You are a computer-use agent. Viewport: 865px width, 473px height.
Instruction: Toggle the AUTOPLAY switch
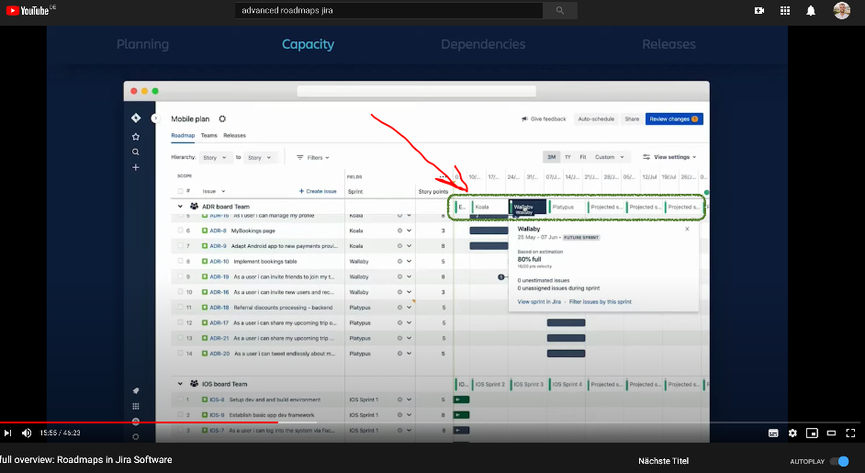[x=839, y=461]
